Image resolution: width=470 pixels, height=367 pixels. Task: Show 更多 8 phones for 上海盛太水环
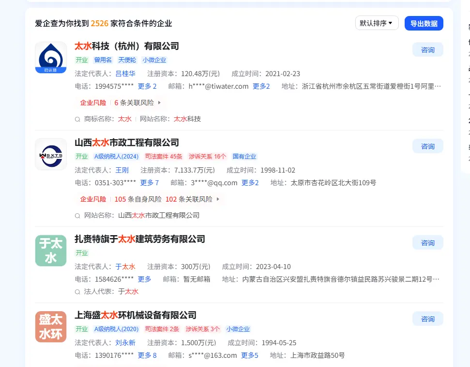(x=147, y=355)
